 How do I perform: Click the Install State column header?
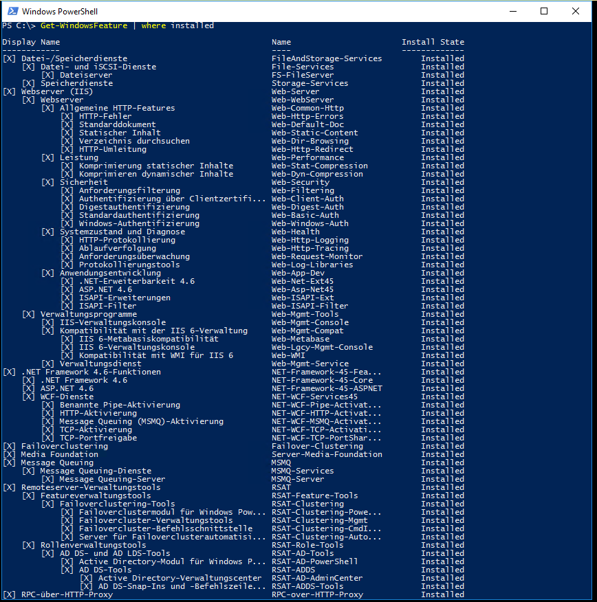[433, 42]
